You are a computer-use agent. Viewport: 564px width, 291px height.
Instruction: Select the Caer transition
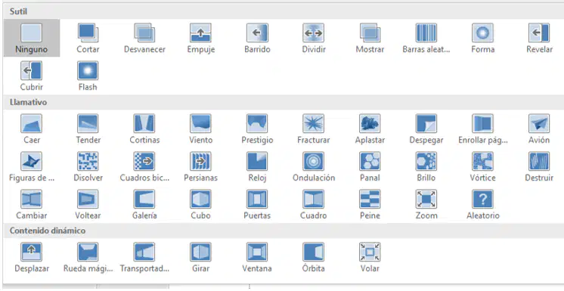(x=32, y=128)
